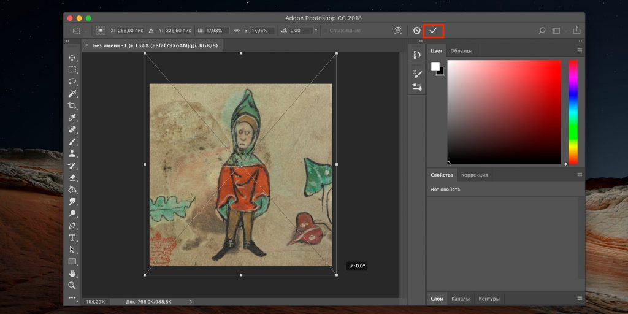This screenshot has width=628, height=314.
Task: Click the rotation angle input field
Action: coord(301,30)
